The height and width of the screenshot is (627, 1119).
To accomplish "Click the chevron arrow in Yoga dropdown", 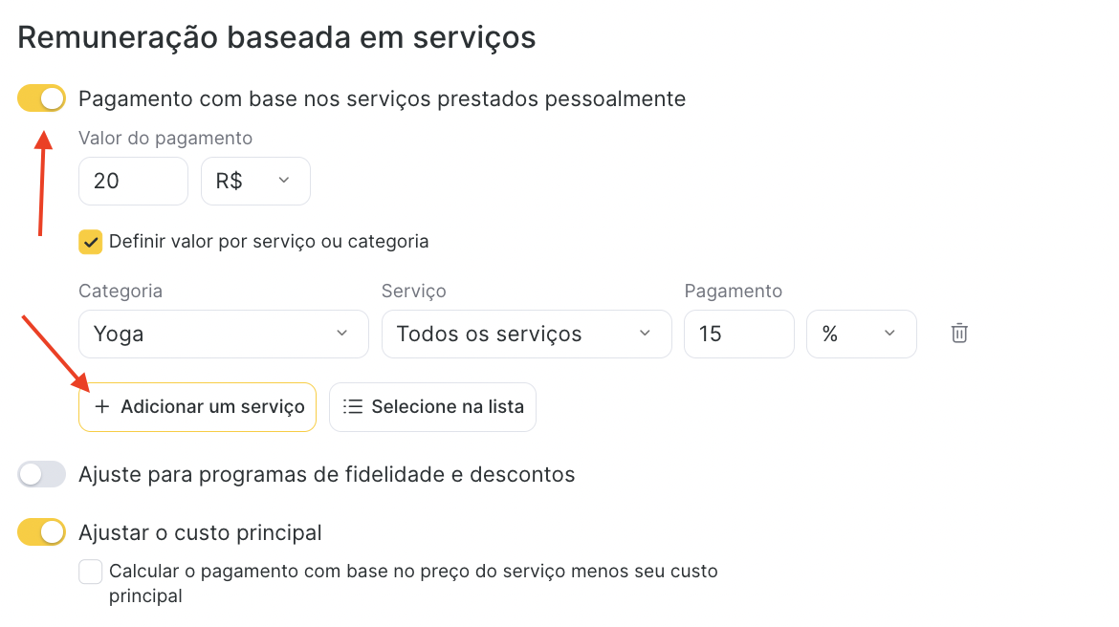I will click(x=341, y=334).
